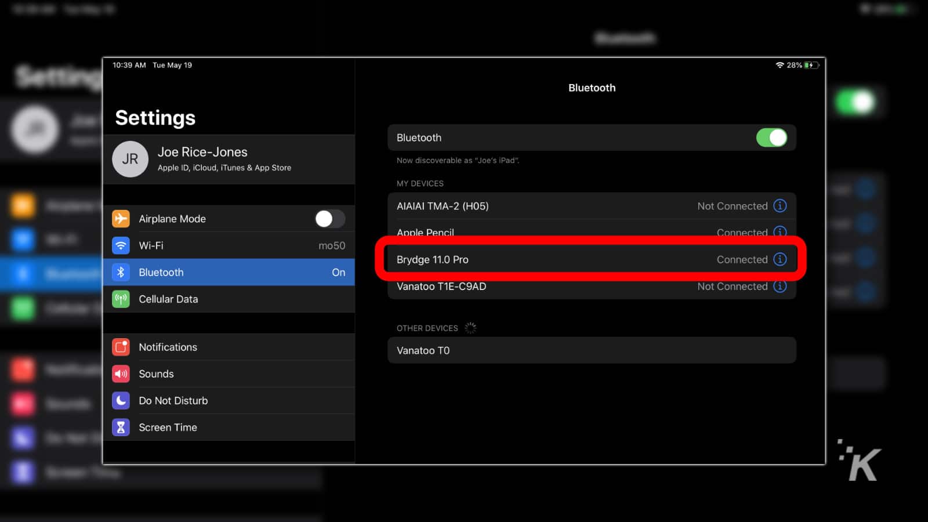This screenshot has height=522, width=928.
Task: Tap the "MY DEVICES" section header
Action: point(420,183)
